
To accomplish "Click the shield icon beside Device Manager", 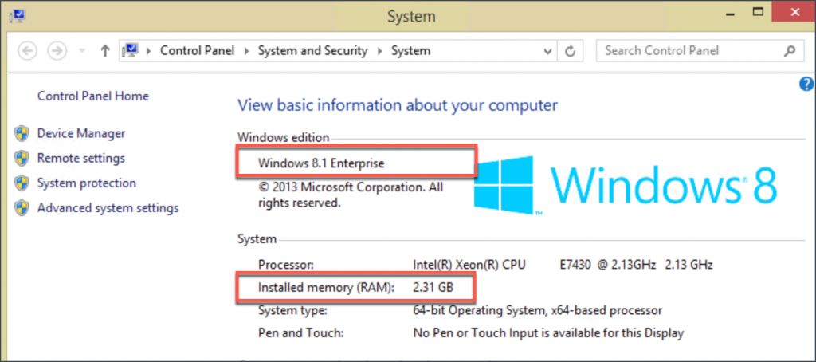I will (x=22, y=134).
